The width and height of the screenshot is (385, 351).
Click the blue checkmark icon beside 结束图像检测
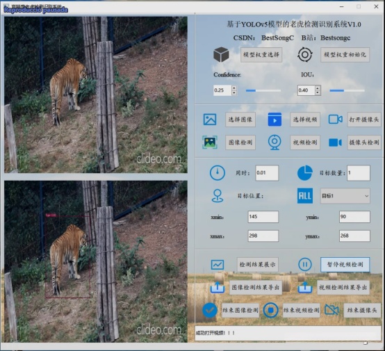[209, 310]
